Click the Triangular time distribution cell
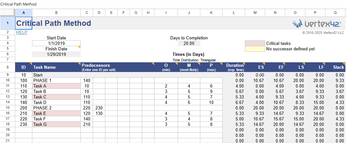 [x=208, y=60]
